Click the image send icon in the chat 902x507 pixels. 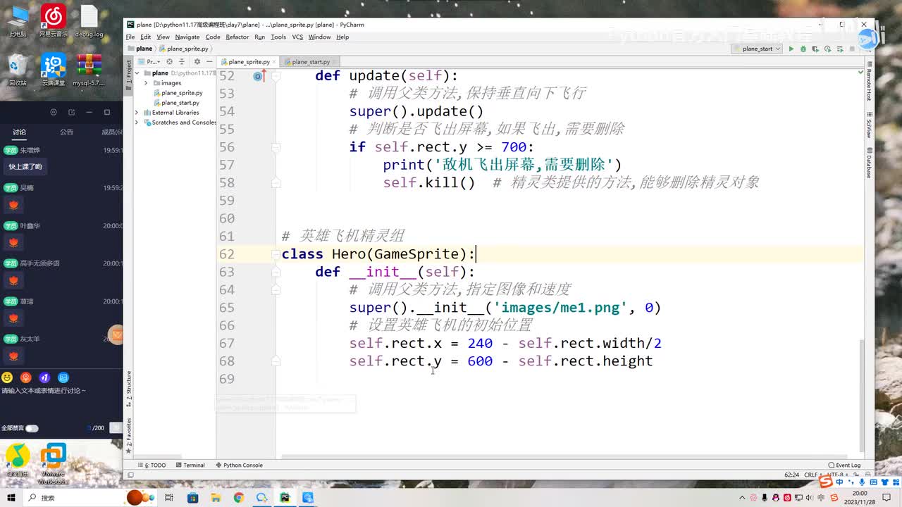63,378
